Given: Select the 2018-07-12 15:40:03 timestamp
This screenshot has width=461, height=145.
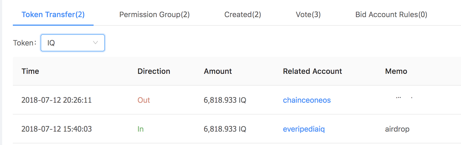Looking at the screenshot, I should (56, 129).
